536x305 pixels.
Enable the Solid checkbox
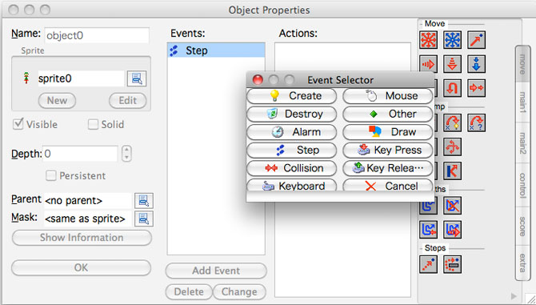click(93, 124)
